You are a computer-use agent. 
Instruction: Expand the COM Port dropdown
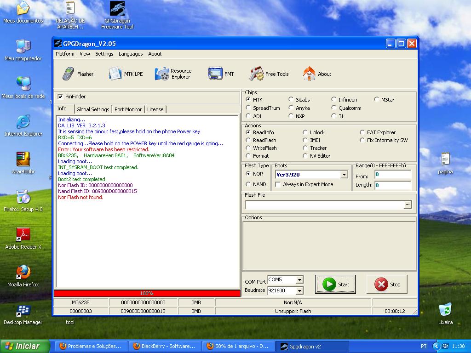coord(299,280)
